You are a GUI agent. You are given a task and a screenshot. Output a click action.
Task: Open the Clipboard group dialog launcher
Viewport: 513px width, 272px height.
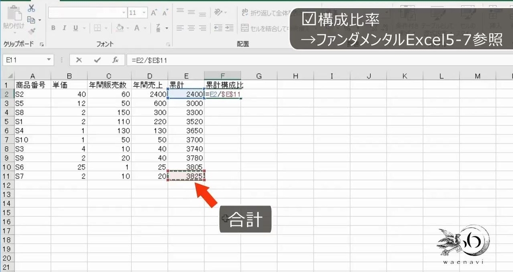pyautogui.click(x=42, y=44)
